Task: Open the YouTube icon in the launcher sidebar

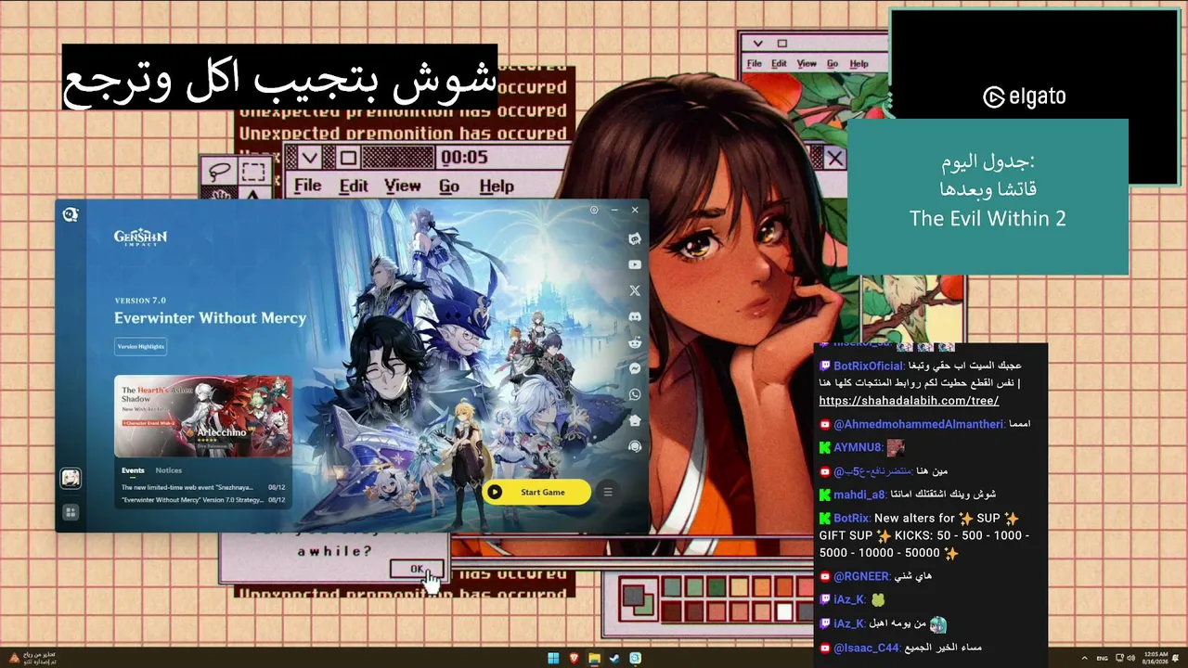Action: [635, 264]
